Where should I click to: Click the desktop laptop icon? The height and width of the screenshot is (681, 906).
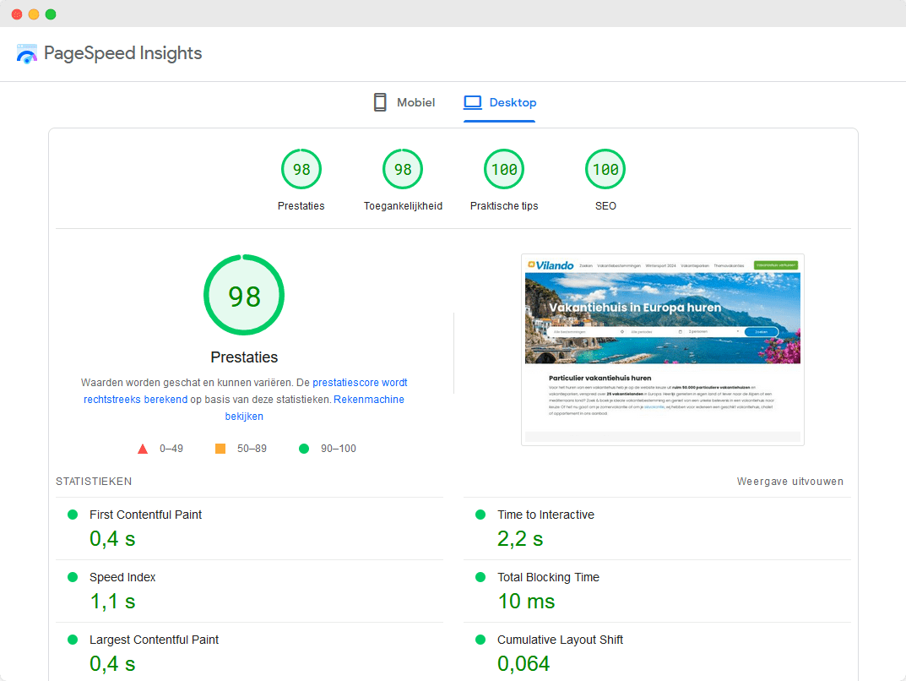(473, 102)
